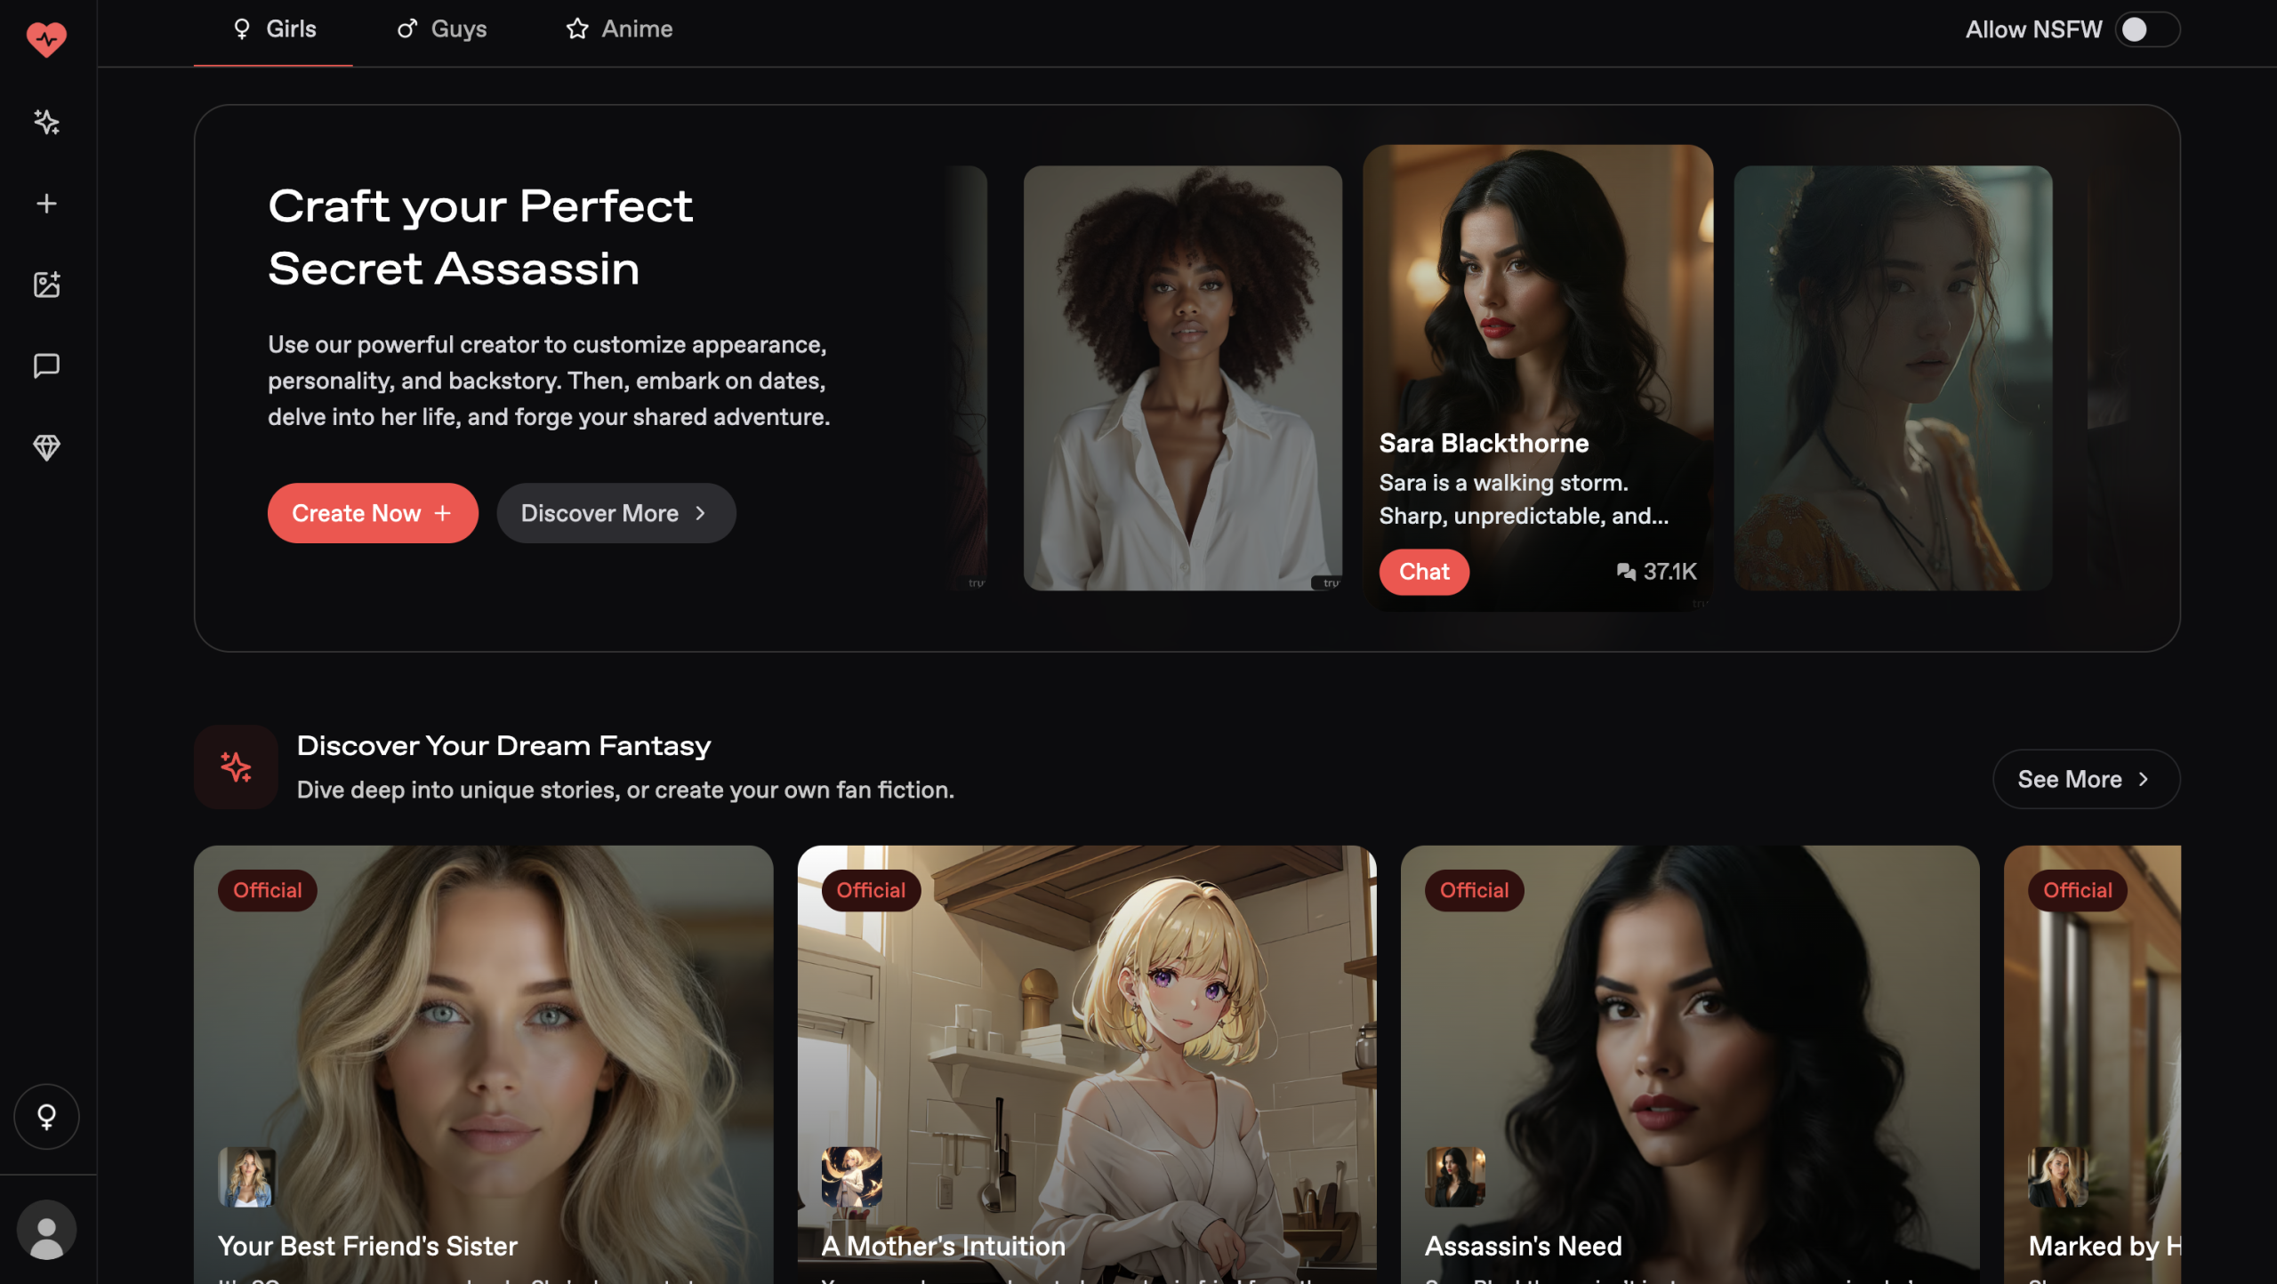Image resolution: width=2277 pixels, height=1284 pixels.
Task: Switch to the Guys tab
Action: [x=442, y=29]
